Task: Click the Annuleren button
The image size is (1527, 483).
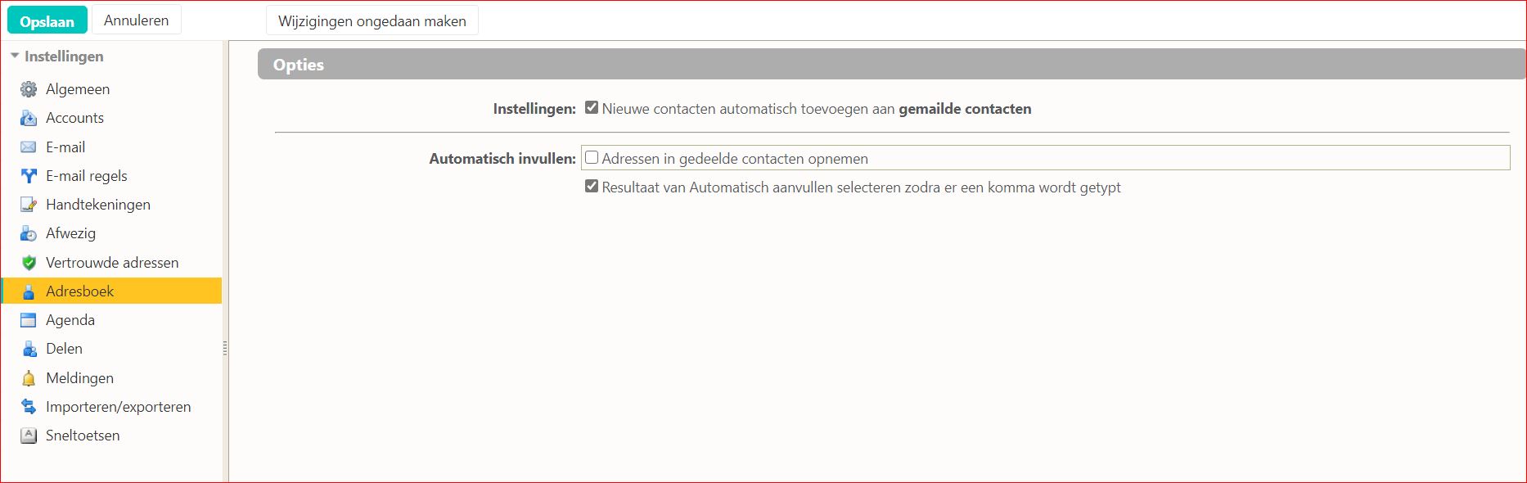Action: click(x=136, y=19)
